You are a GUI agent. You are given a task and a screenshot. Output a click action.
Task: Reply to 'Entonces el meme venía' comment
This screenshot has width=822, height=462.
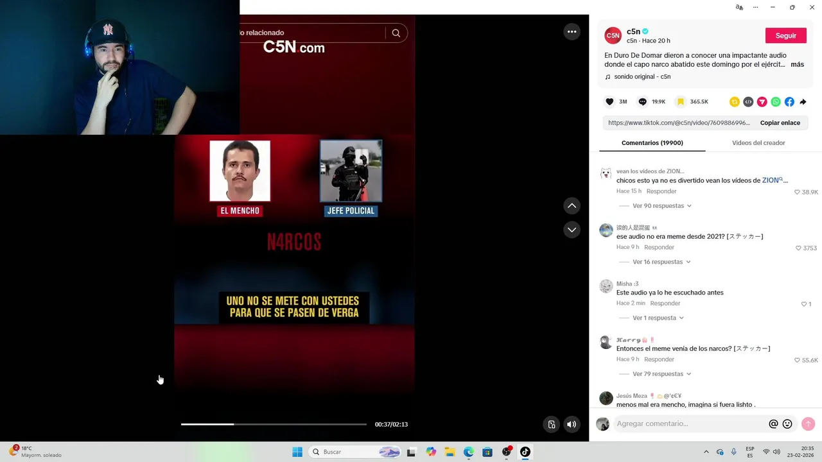click(x=659, y=359)
